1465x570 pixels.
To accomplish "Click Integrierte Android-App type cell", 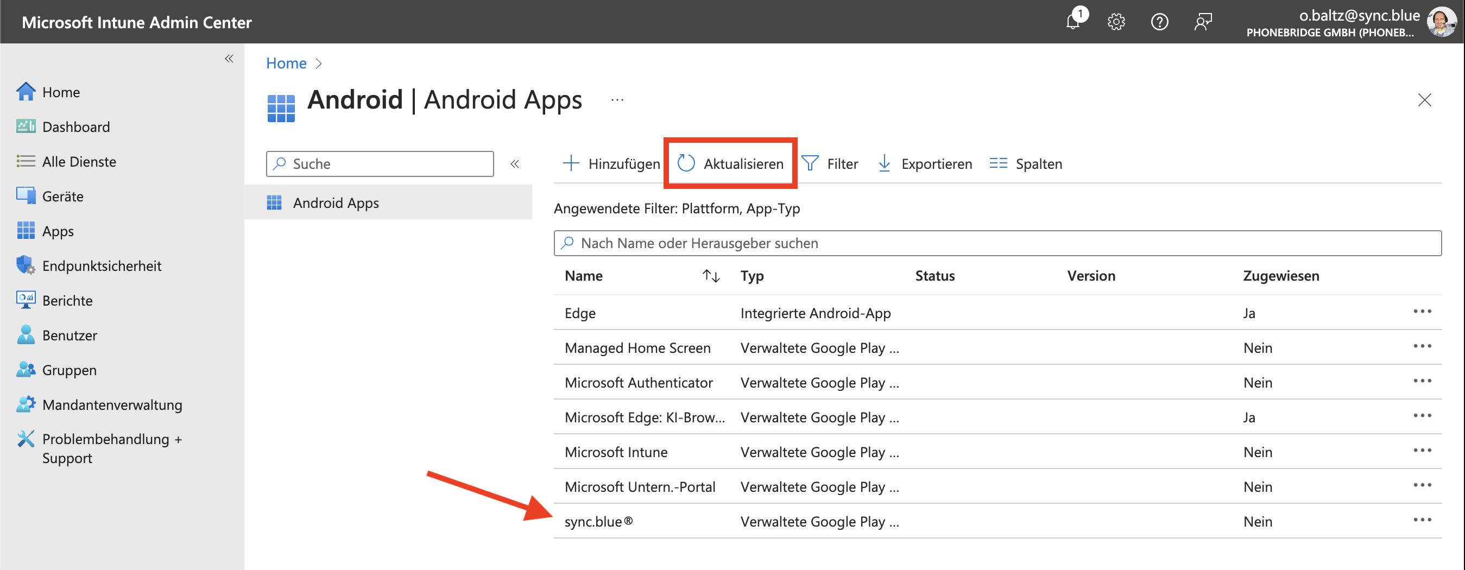I will [816, 313].
